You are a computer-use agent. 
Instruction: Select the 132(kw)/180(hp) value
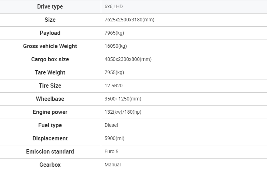pos(123,112)
